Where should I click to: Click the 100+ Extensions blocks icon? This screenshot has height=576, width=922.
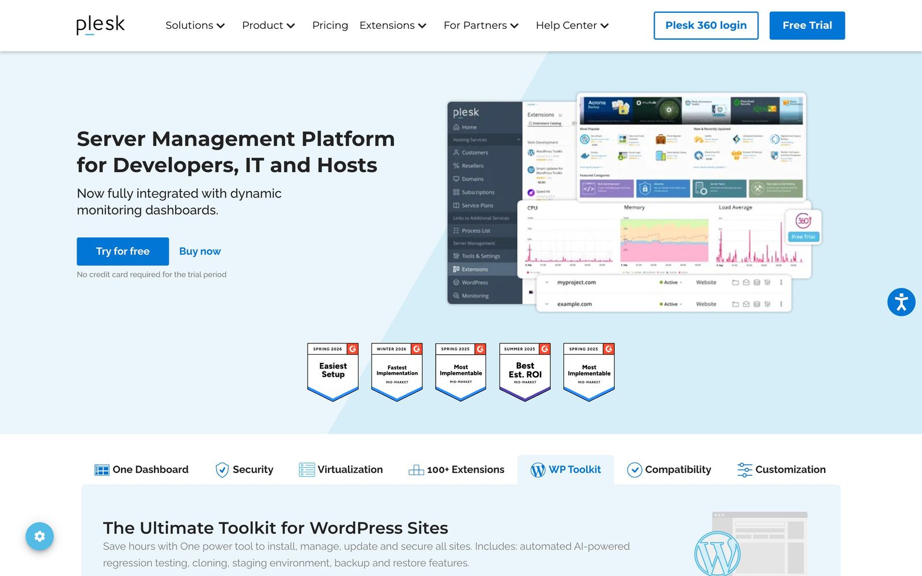416,470
